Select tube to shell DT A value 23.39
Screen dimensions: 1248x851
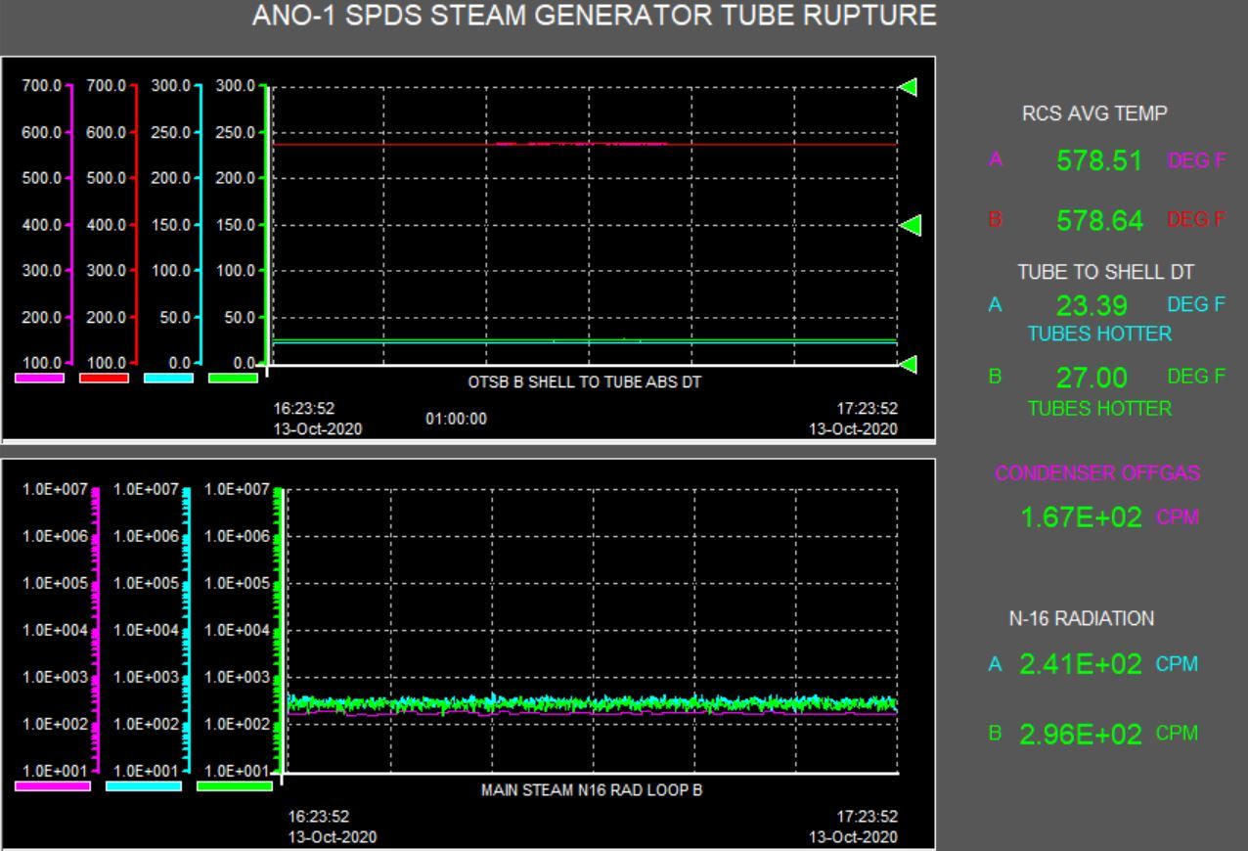tap(1092, 306)
